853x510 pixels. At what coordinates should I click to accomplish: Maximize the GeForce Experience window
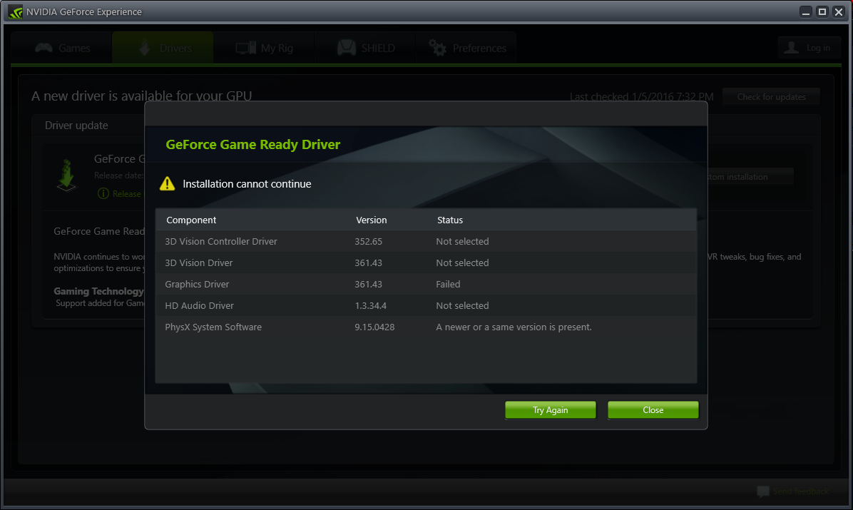(822, 12)
